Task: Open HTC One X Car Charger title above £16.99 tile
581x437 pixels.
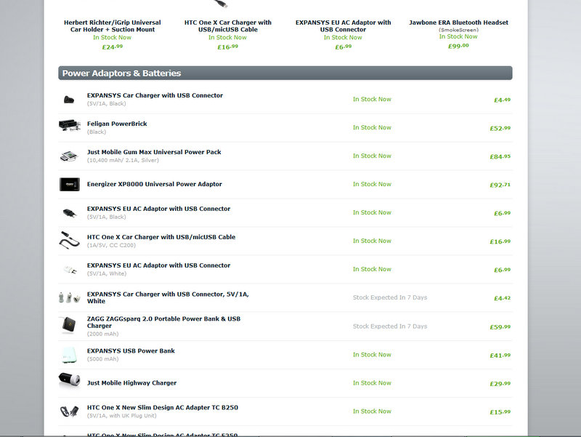Action: [228, 26]
